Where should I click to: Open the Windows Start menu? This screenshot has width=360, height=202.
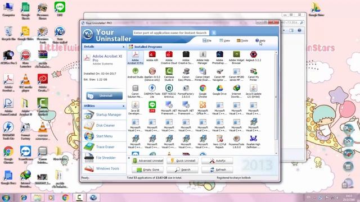(6, 198)
